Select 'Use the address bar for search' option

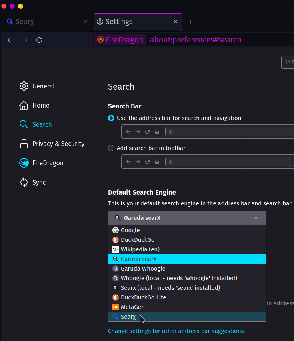tap(111, 118)
